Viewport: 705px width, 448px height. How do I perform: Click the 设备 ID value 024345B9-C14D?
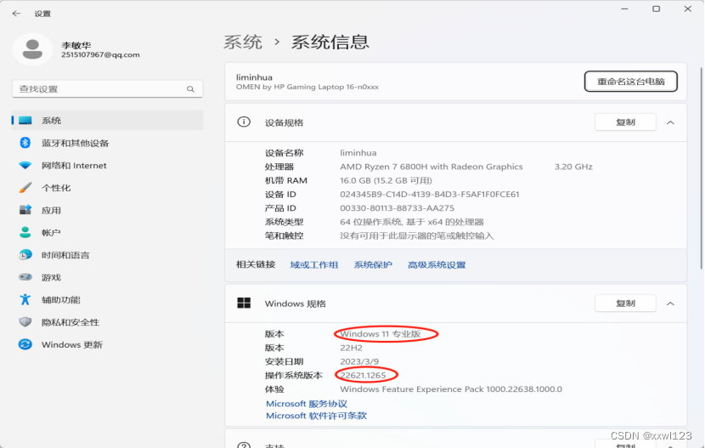coord(430,195)
